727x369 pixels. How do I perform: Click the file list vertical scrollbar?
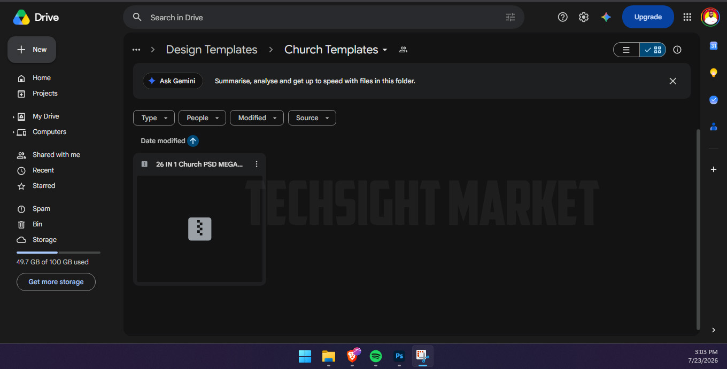pyautogui.click(x=698, y=230)
